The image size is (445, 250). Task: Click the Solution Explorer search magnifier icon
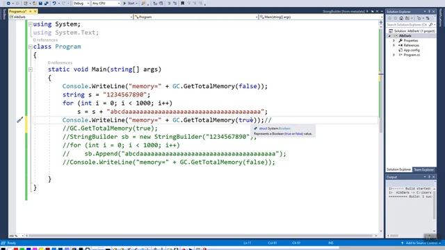tap(431, 25)
